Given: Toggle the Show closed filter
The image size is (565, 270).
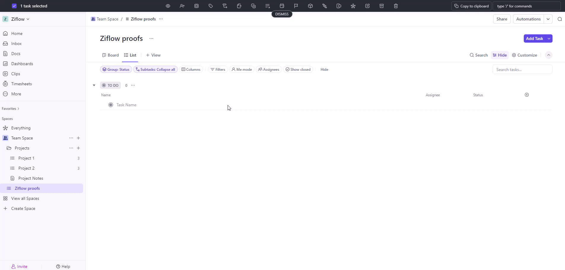Looking at the screenshot, I should tap(298, 70).
